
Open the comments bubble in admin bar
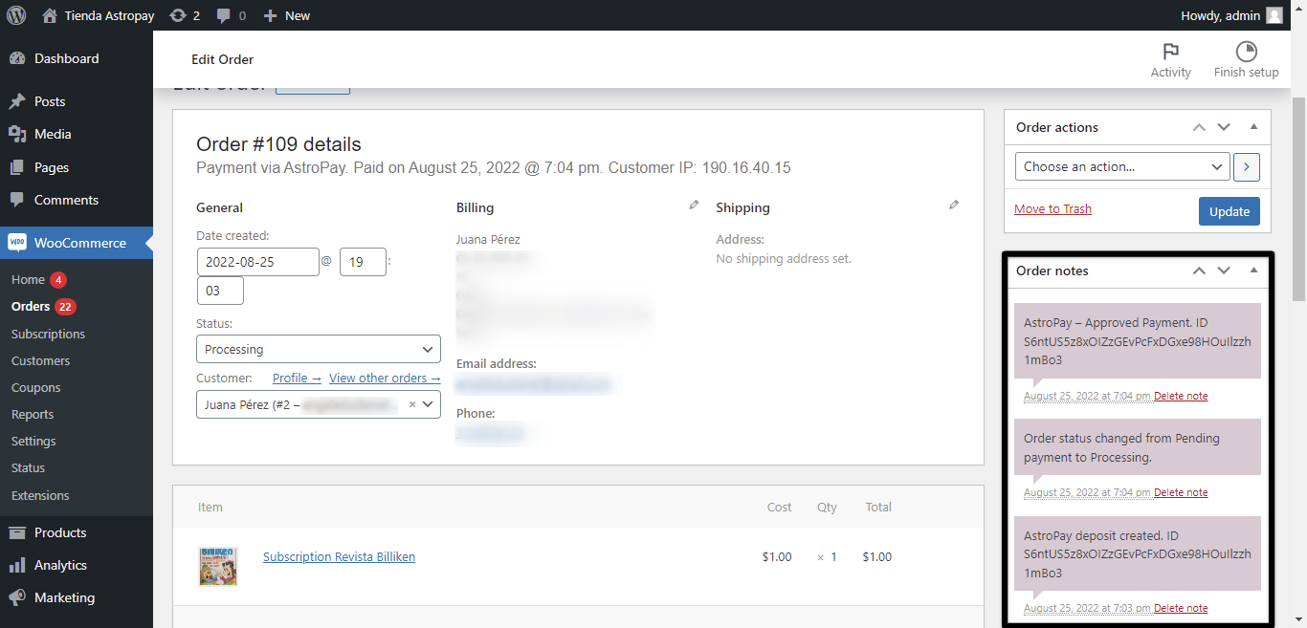click(231, 15)
